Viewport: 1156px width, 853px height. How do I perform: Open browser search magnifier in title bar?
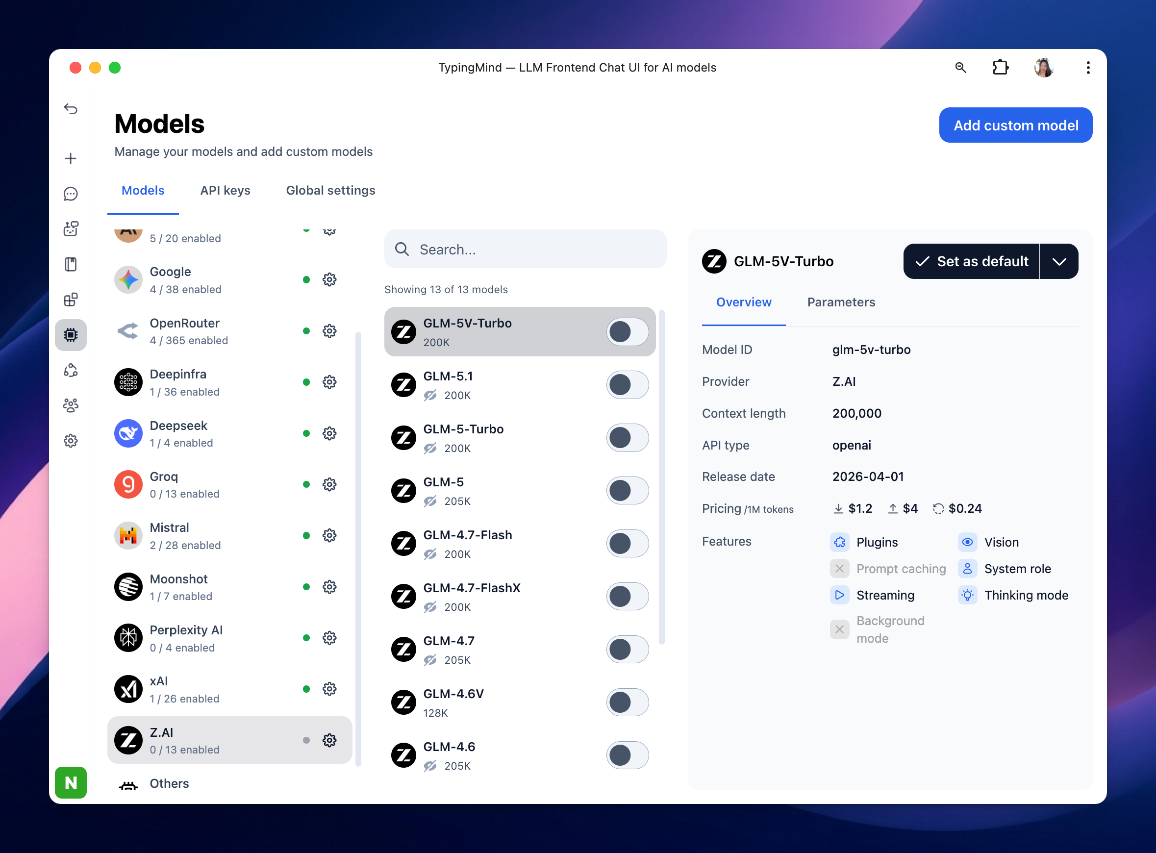(x=960, y=68)
